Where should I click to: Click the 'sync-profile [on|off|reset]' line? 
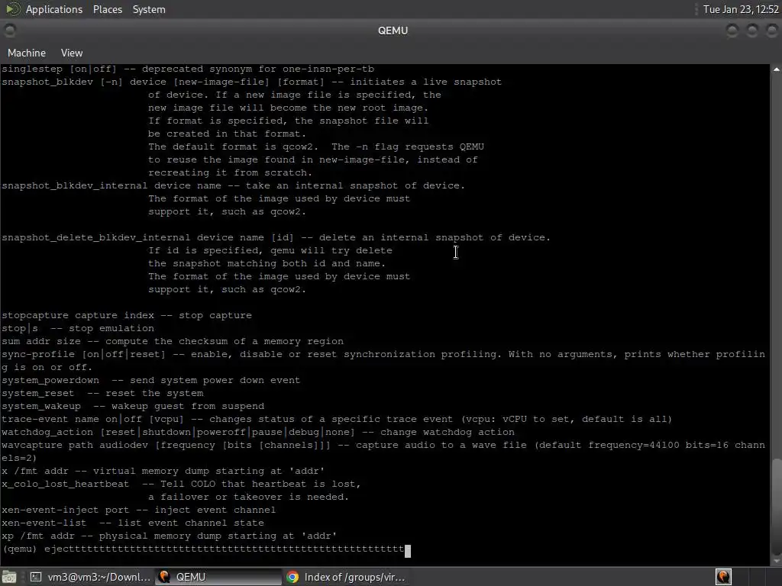[x=383, y=360]
